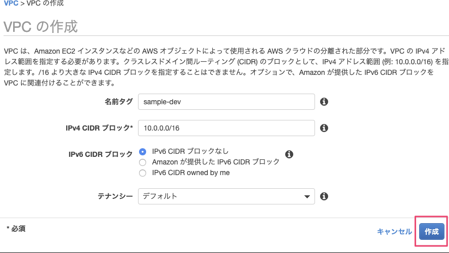Expand the テナンシー dropdown showing デフォルト
Screen dimensions: 449x253
pyautogui.click(x=226, y=196)
